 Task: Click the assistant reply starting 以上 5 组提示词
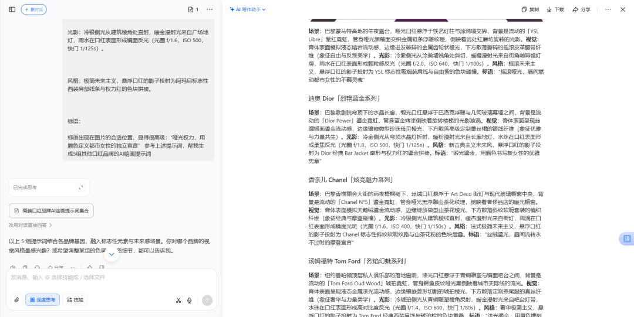[109, 246]
